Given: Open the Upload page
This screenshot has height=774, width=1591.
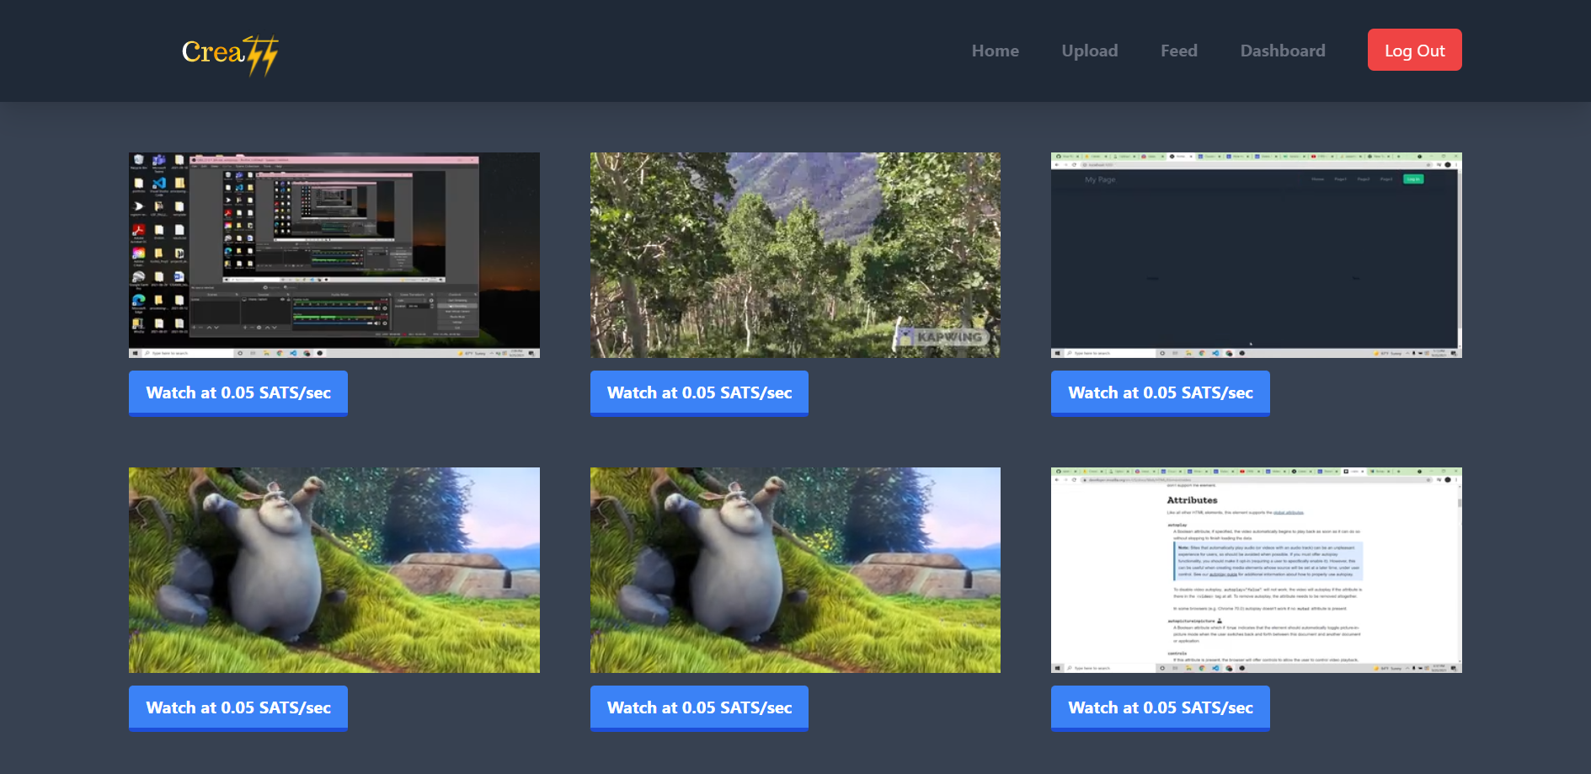Looking at the screenshot, I should [1090, 51].
